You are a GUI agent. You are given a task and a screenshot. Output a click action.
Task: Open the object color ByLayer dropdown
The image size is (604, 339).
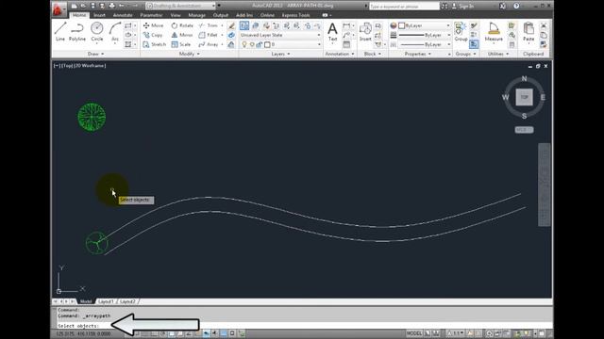point(424,25)
